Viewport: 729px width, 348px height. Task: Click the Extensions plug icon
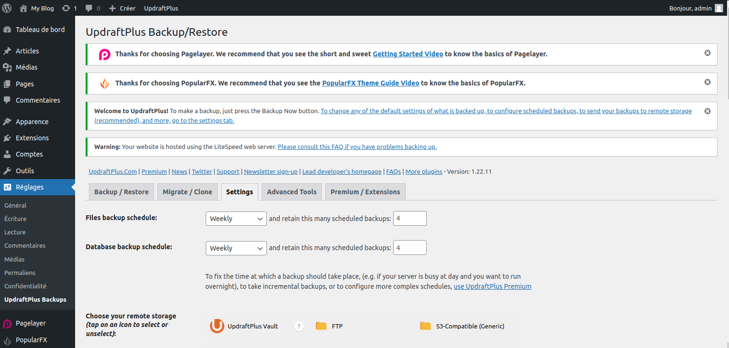point(7,138)
